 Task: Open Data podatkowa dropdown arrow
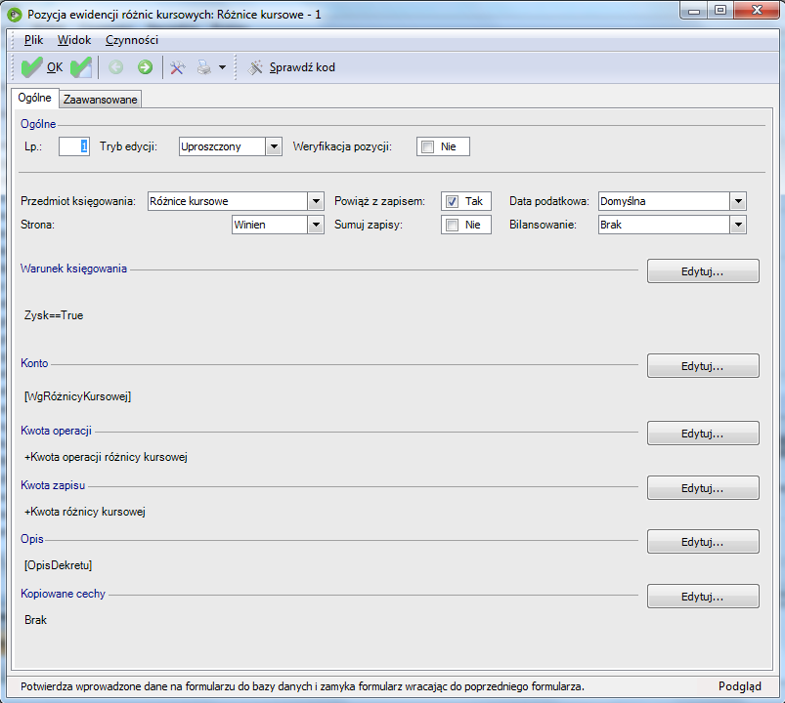tap(738, 201)
